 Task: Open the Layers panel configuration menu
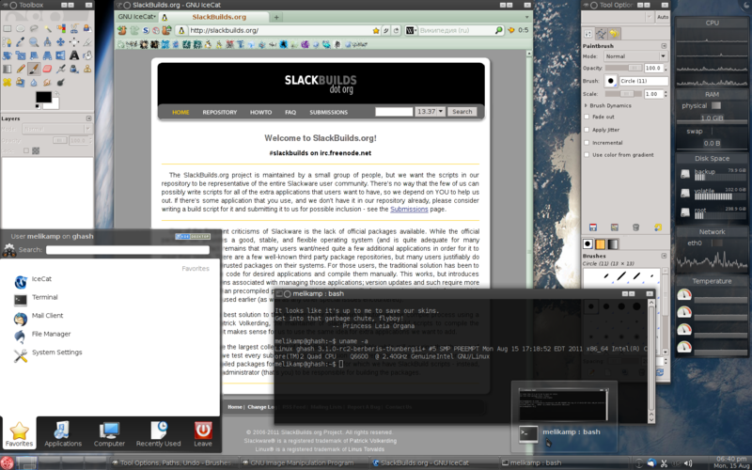pyautogui.click(x=88, y=118)
